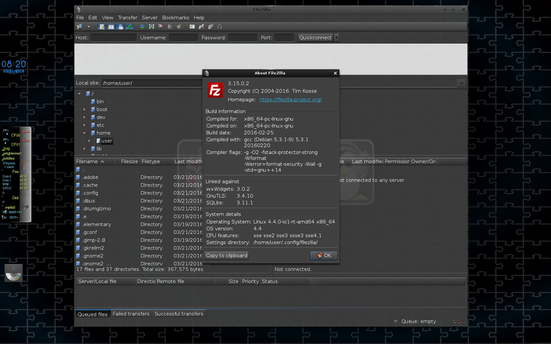Click the remote file search binoculars icon
Viewport: 551px width, 344px height.
(220, 27)
